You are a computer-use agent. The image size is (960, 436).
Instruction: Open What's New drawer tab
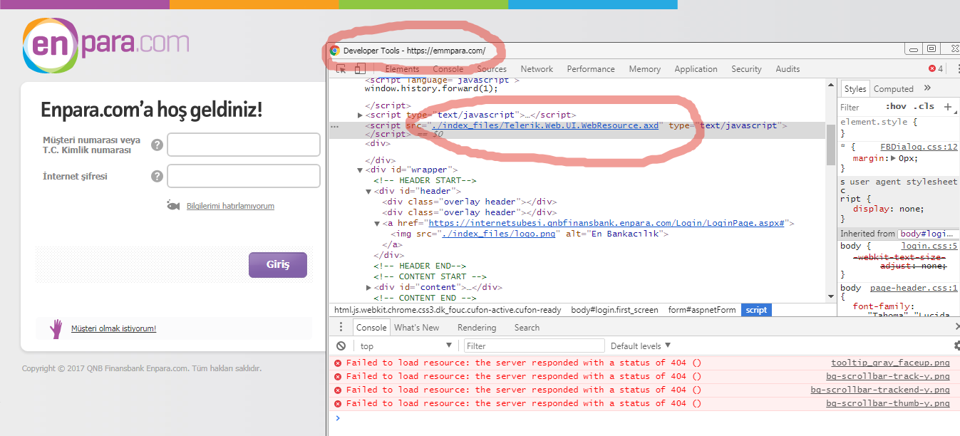point(416,328)
